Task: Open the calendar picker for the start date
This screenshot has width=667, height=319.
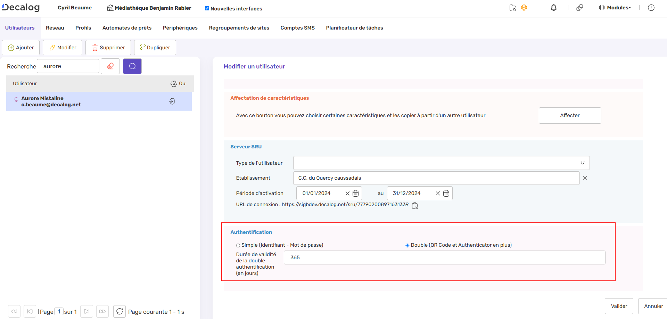Action: tap(355, 193)
